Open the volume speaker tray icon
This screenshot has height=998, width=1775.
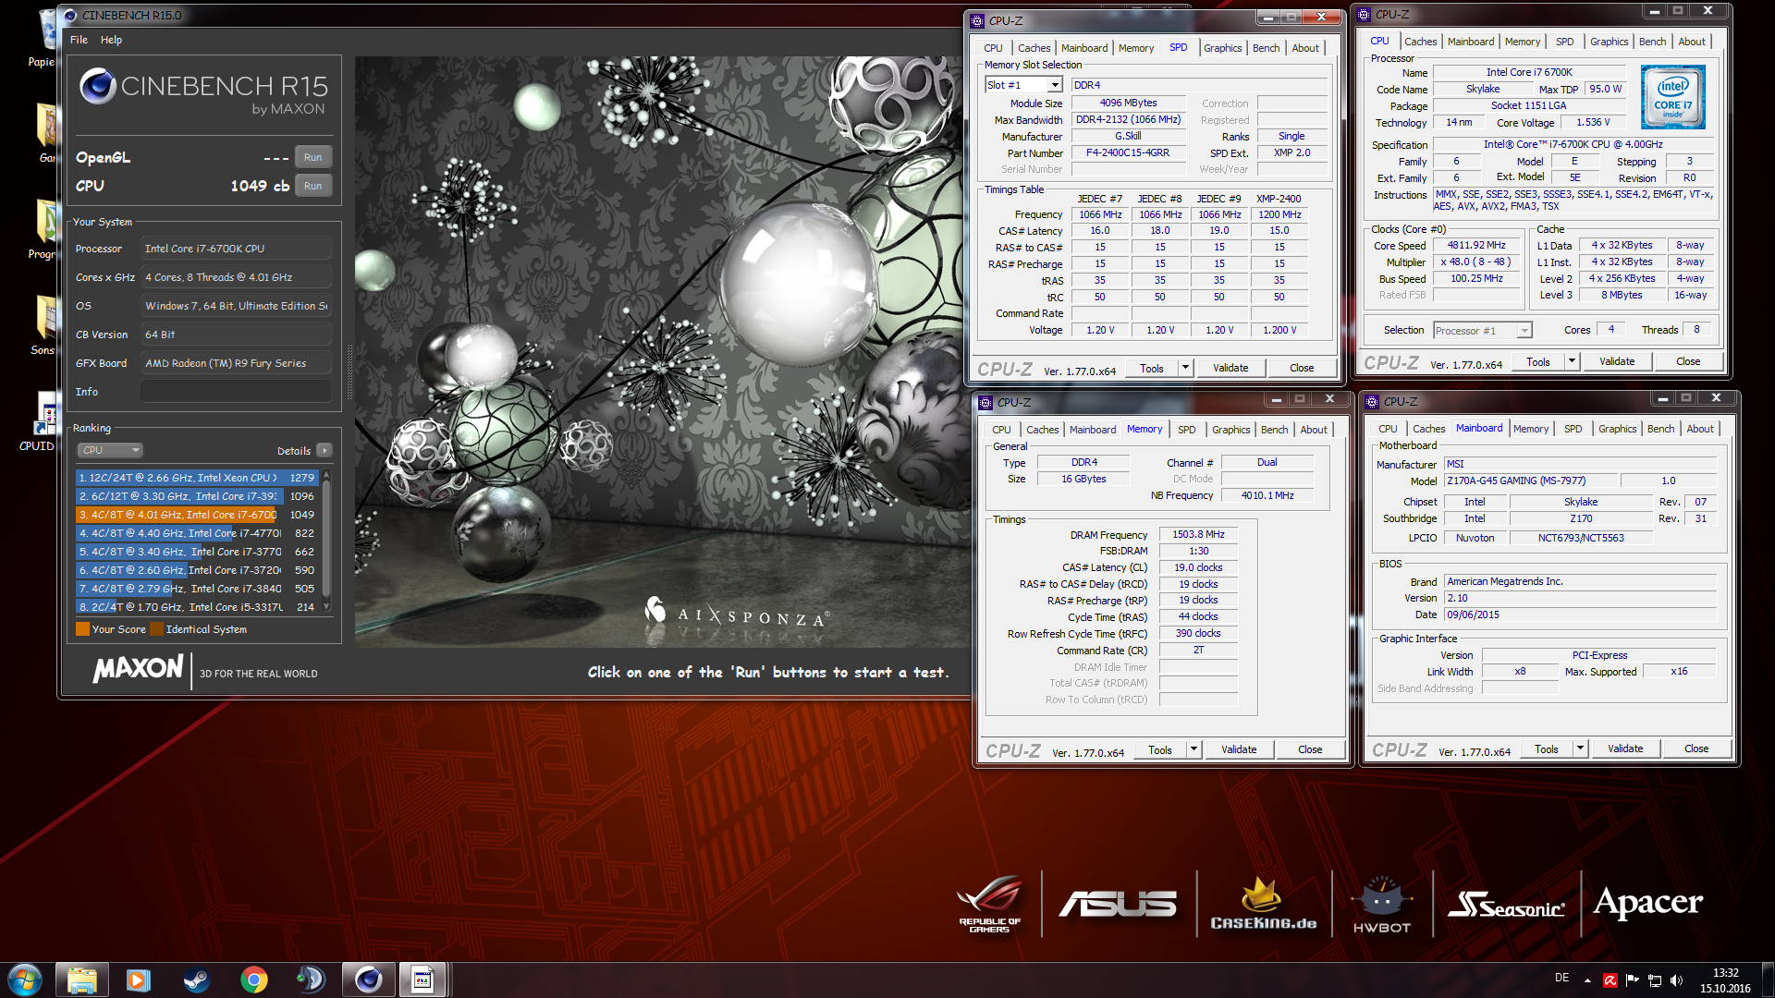[x=1677, y=980]
